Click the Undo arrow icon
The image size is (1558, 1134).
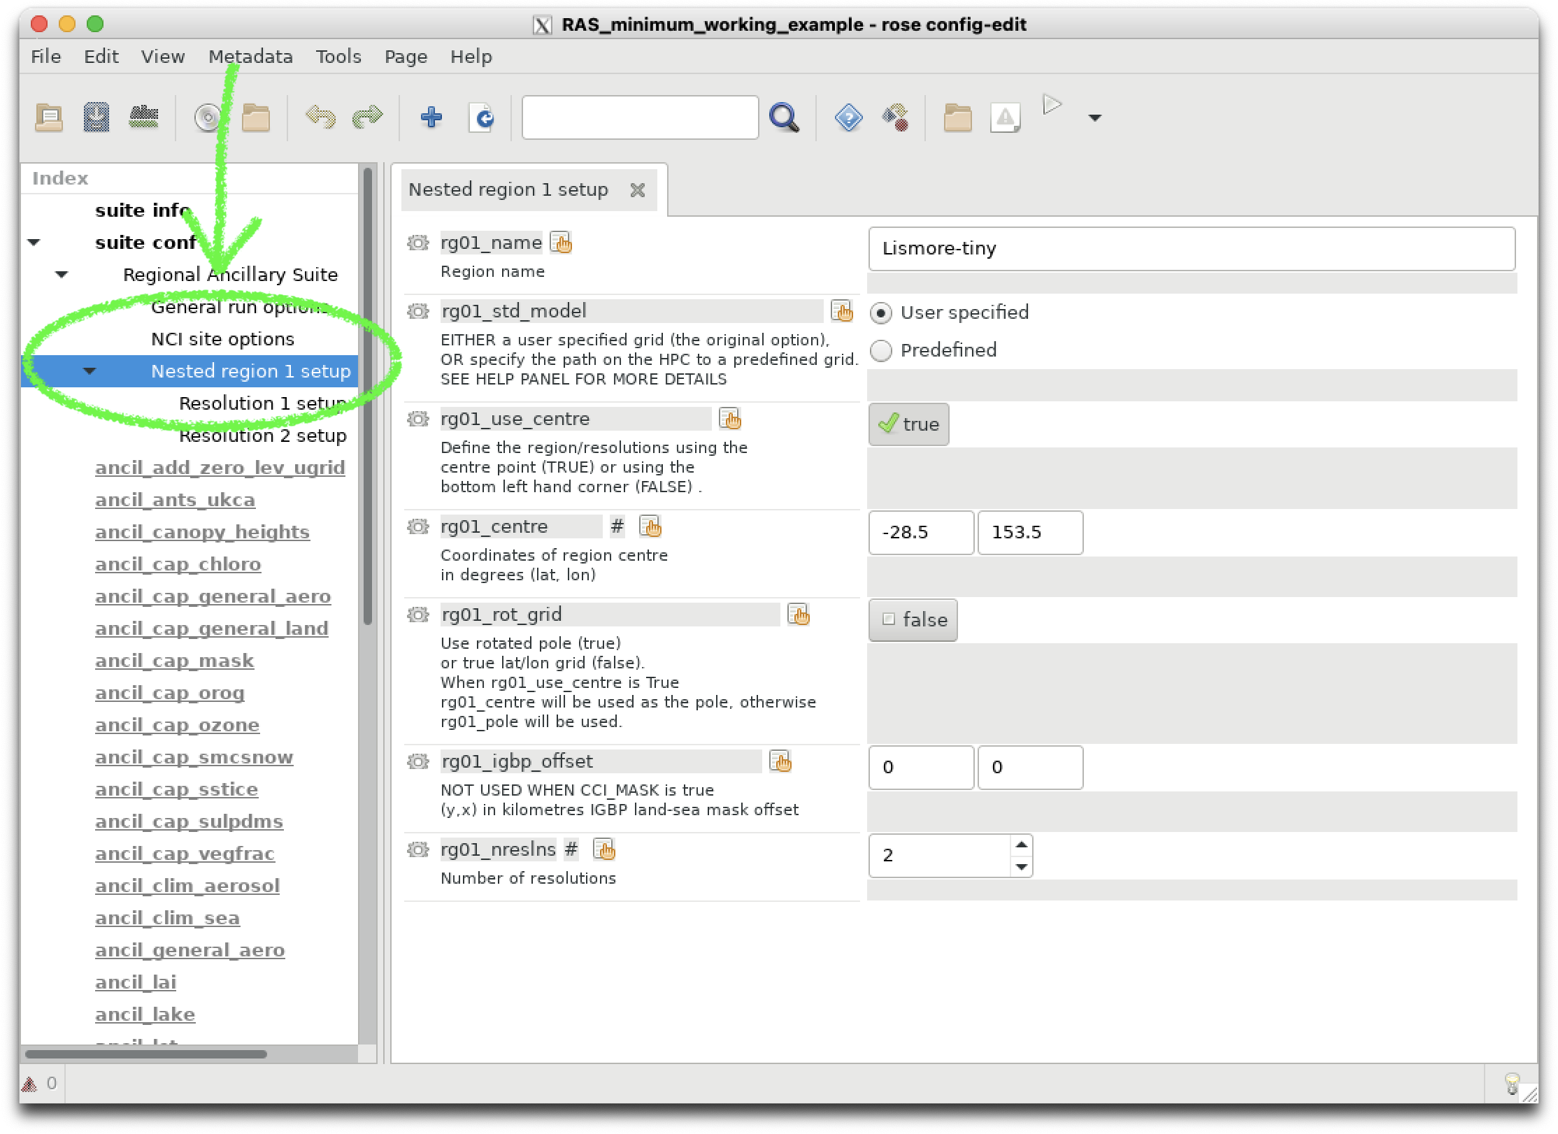tap(320, 117)
